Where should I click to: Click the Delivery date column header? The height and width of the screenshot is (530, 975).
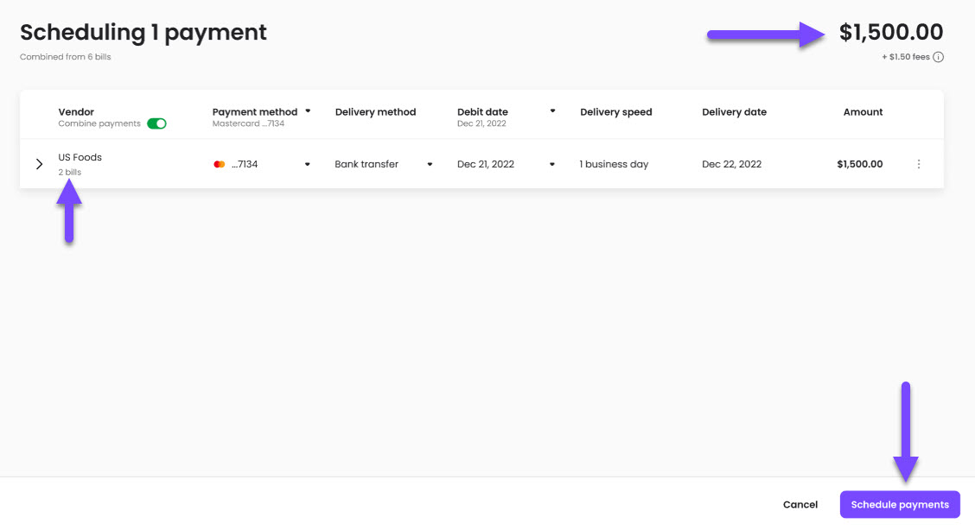(x=735, y=111)
